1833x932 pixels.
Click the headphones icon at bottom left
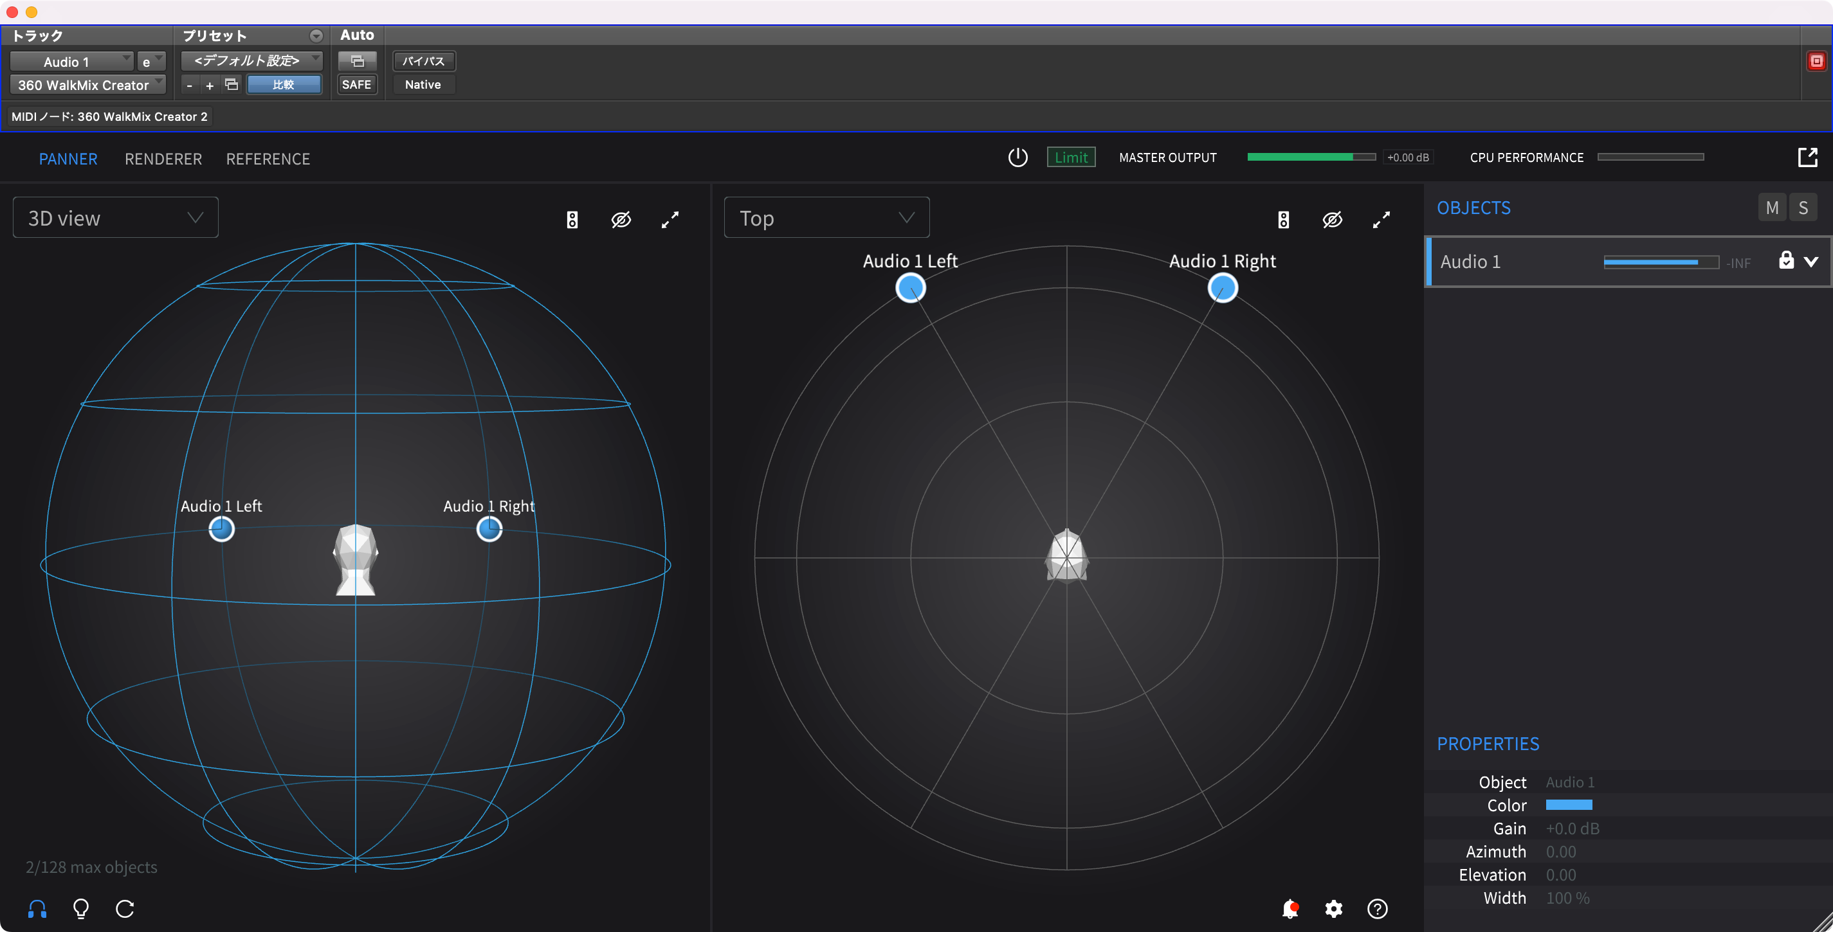click(x=37, y=908)
